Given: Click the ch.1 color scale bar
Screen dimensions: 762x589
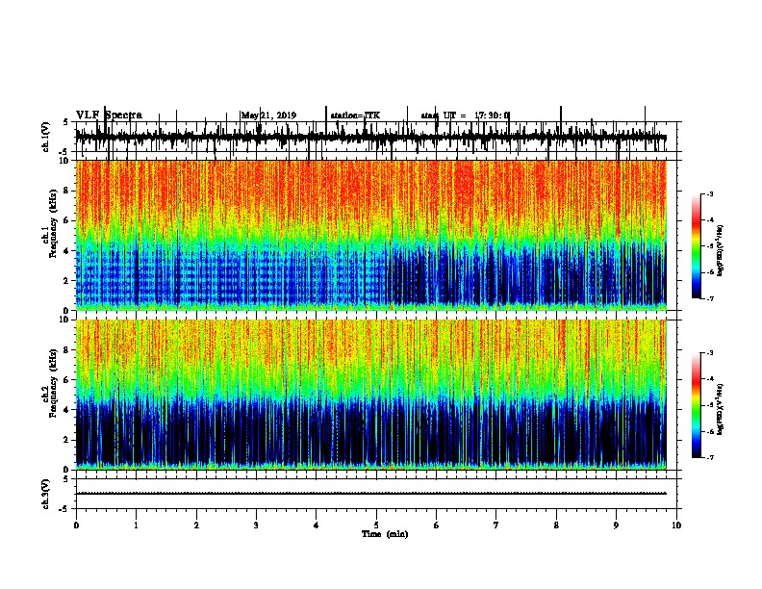Looking at the screenshot, I should coord(697,246).
